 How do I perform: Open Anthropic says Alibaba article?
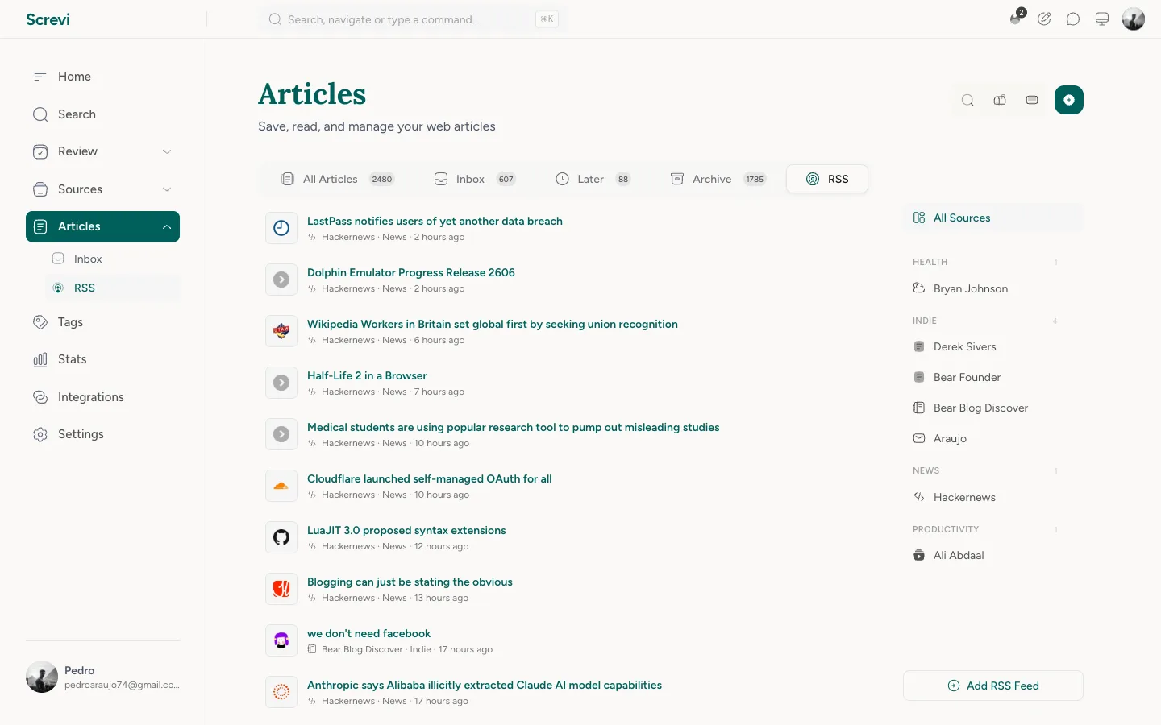click(485, 685)
